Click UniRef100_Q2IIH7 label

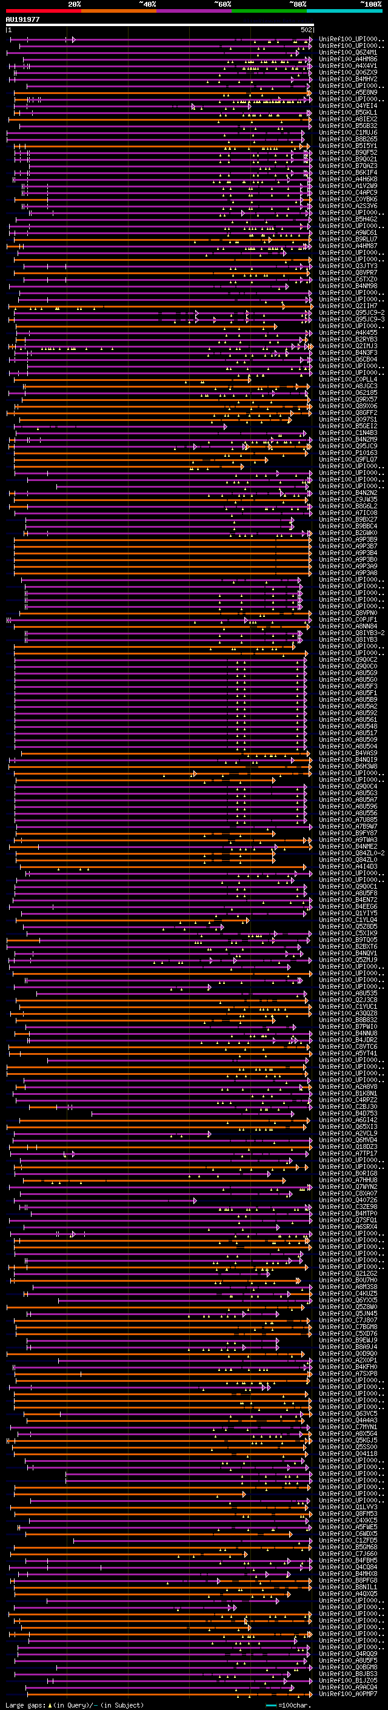coord(347,306)
